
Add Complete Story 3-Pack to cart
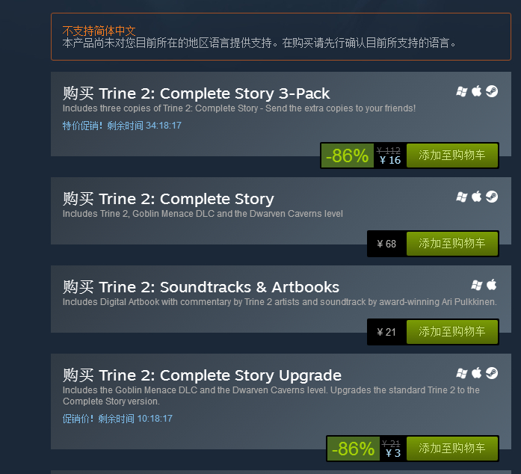451,156
